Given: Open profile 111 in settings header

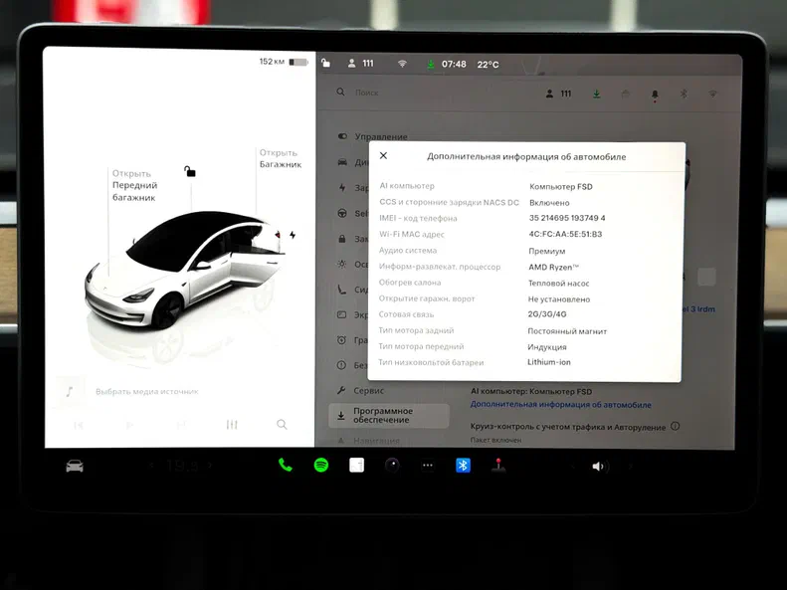Looking at the screenshot, I should [x=558, y=94].
